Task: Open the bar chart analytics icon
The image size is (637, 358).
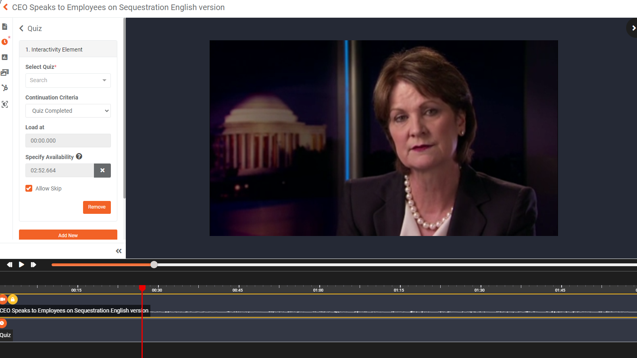Action: pyautogui.click(x=5, y=57)
